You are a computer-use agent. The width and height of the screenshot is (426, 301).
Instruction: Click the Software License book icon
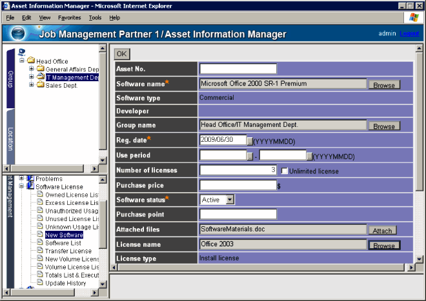[30, 186]
